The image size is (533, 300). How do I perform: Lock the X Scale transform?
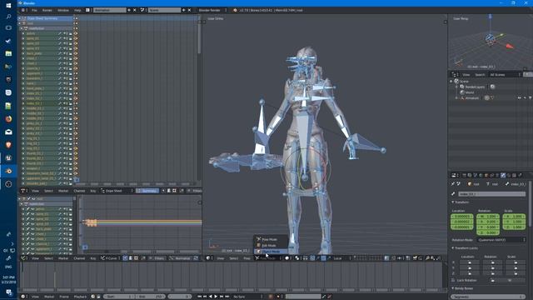click(516, 262)
